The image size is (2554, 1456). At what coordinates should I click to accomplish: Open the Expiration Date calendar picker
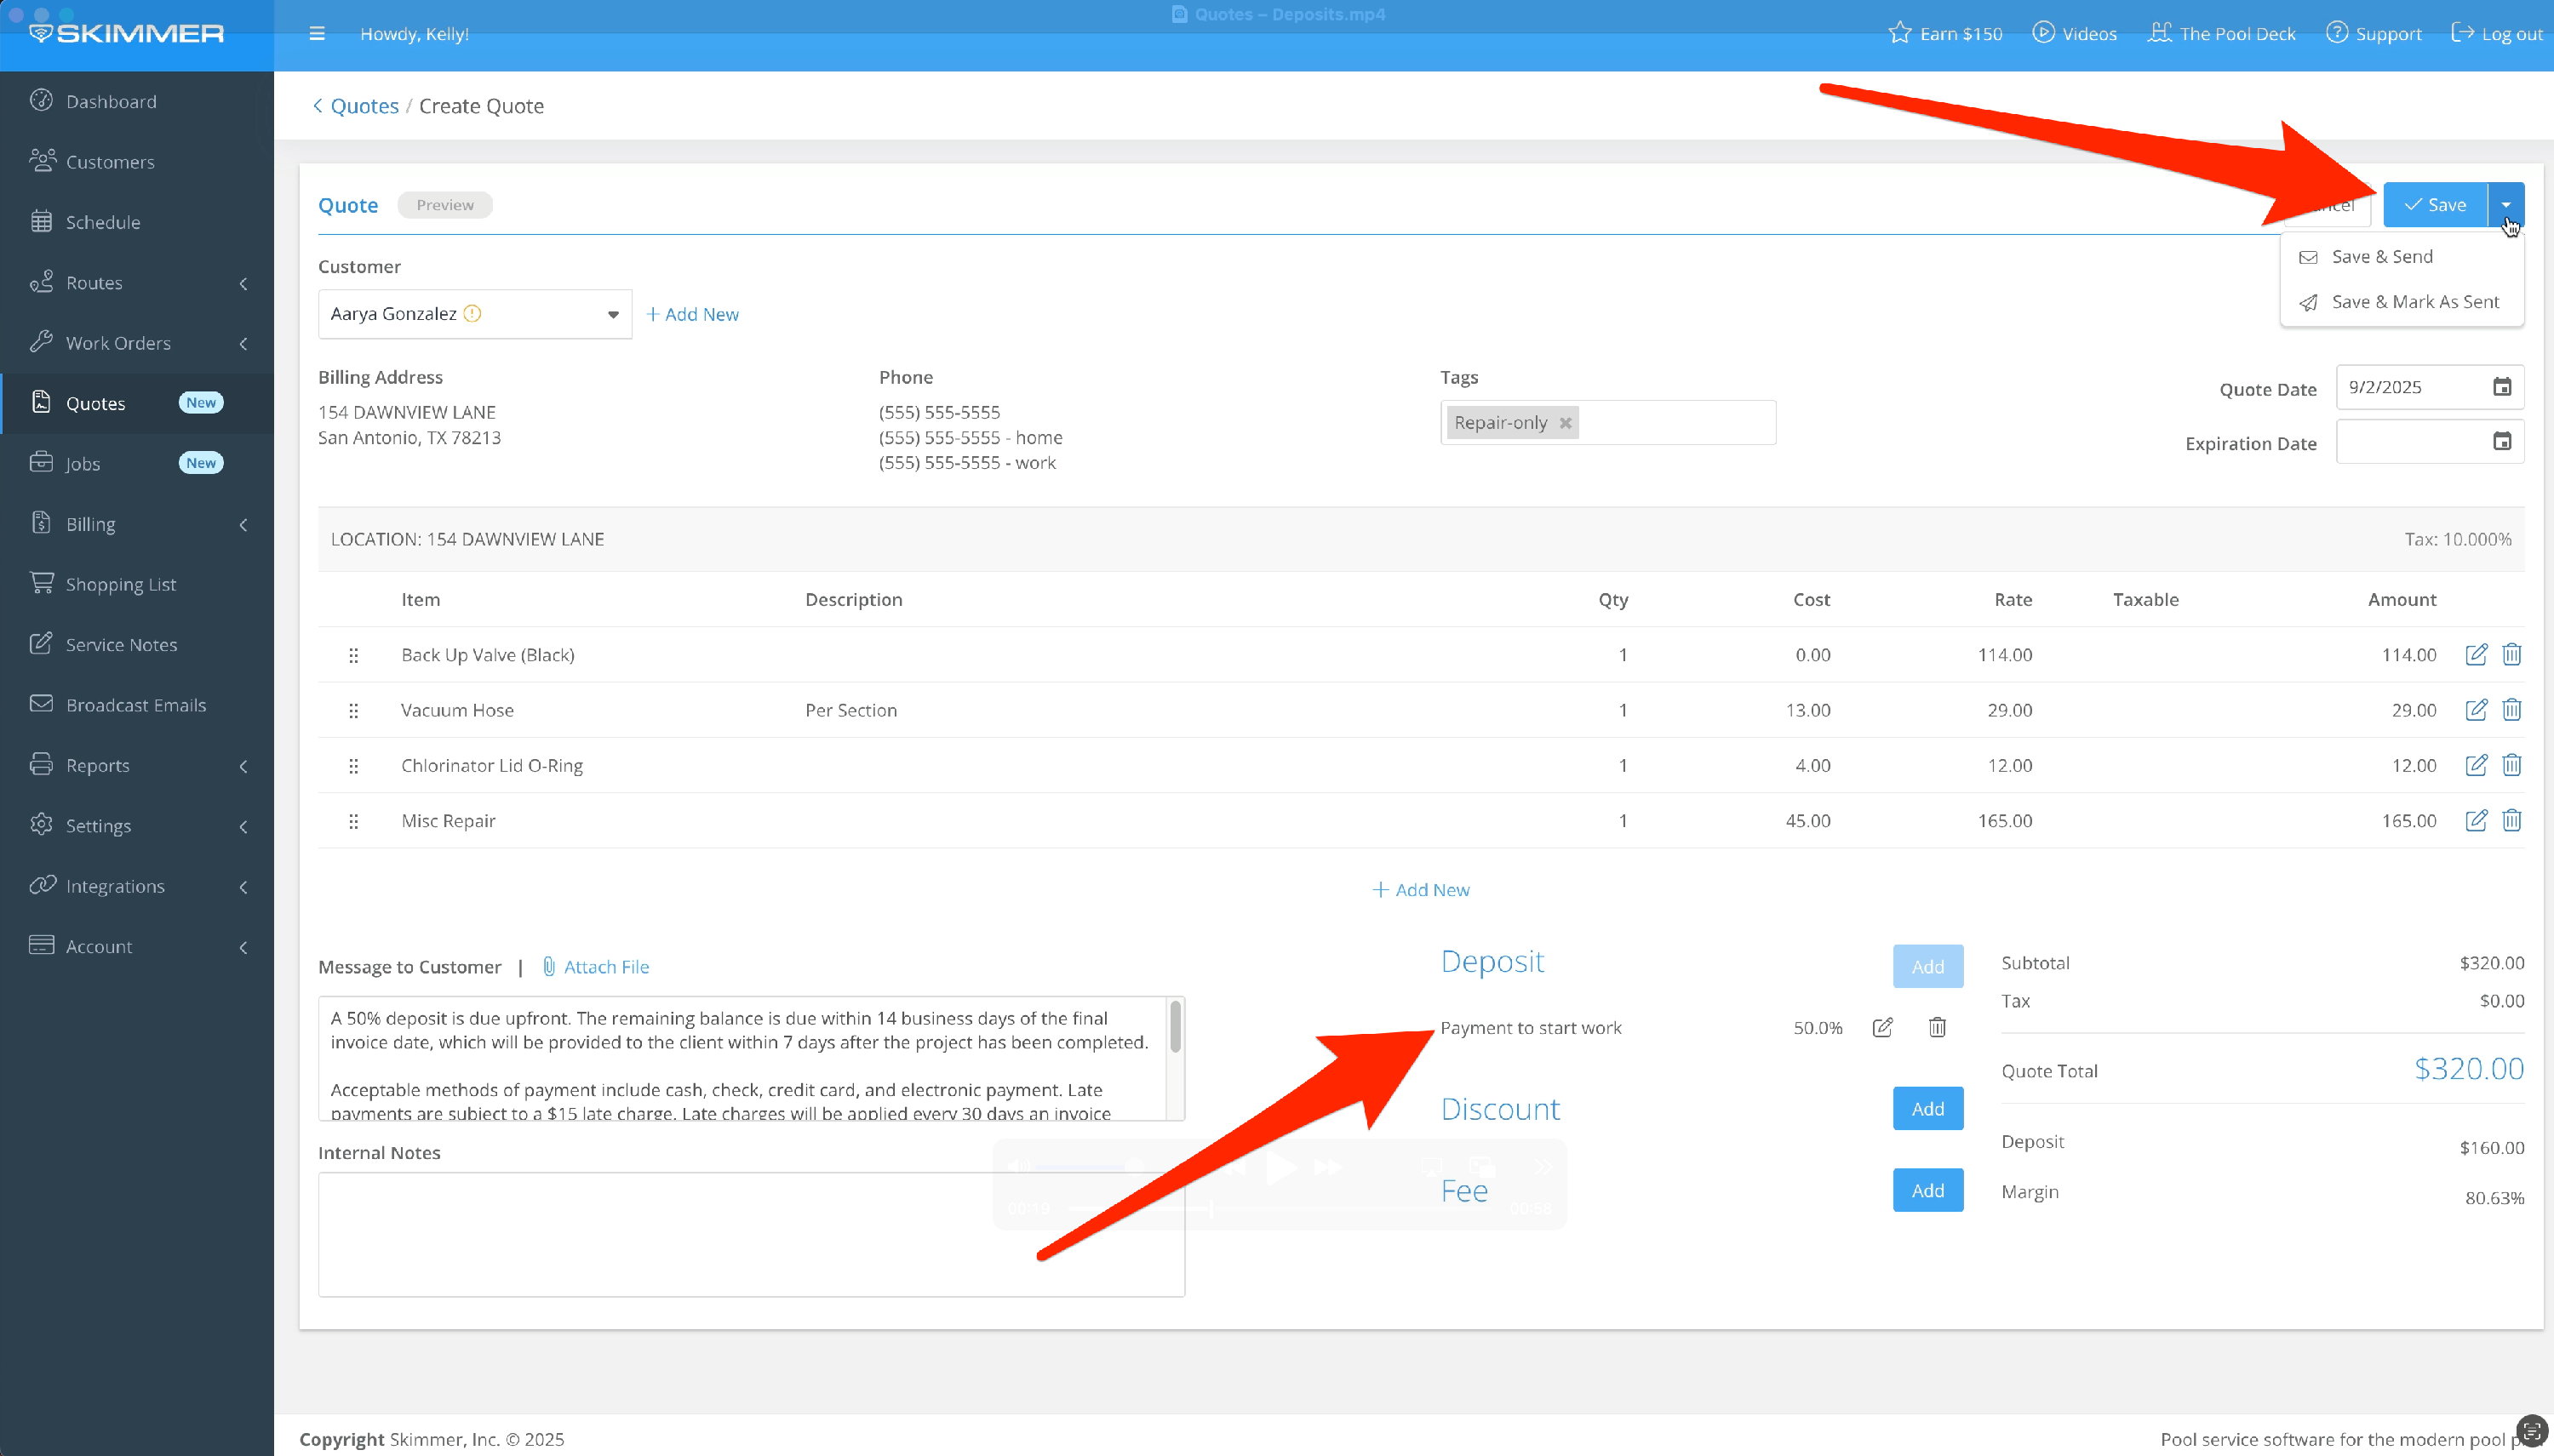coord(2501,441)
